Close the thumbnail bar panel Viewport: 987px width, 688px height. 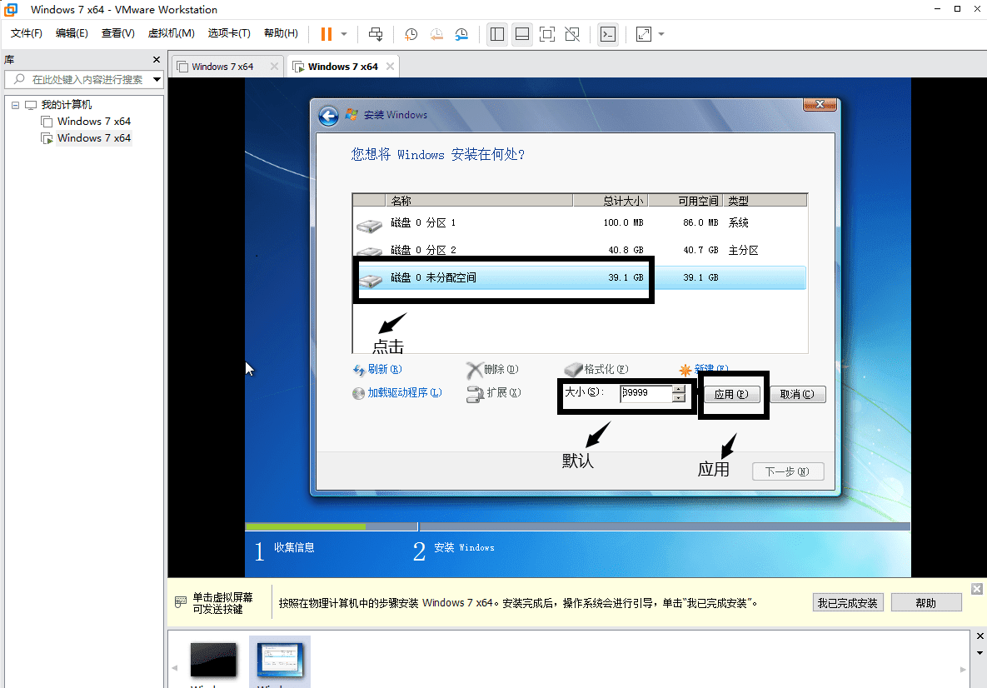click(980, 636)
